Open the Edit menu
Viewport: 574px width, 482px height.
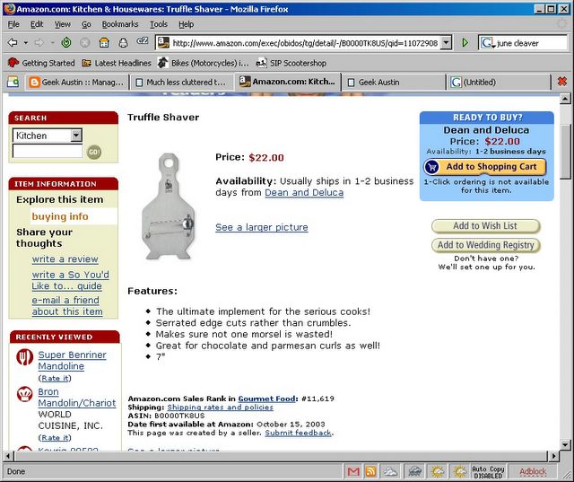(x=37, y=24)
